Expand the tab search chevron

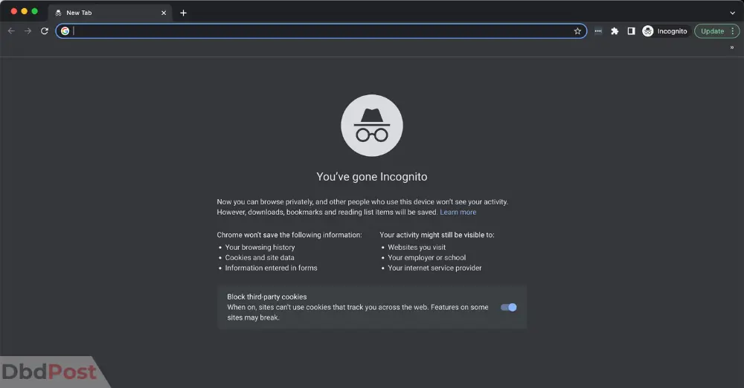(x=733, y=13)
